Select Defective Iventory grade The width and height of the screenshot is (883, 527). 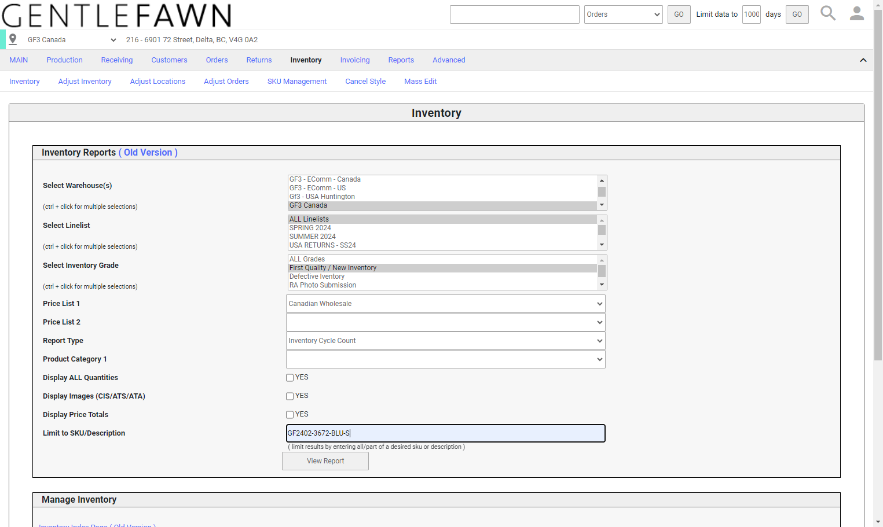click(442, 277)
